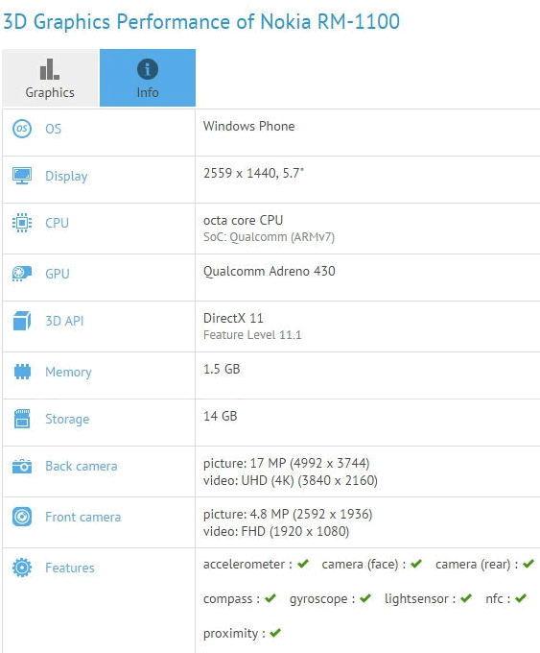Click the page title '3D Graphics Performance of Nokia RM-1100'
The image size is (540, 653).
(x=201, y=22)
